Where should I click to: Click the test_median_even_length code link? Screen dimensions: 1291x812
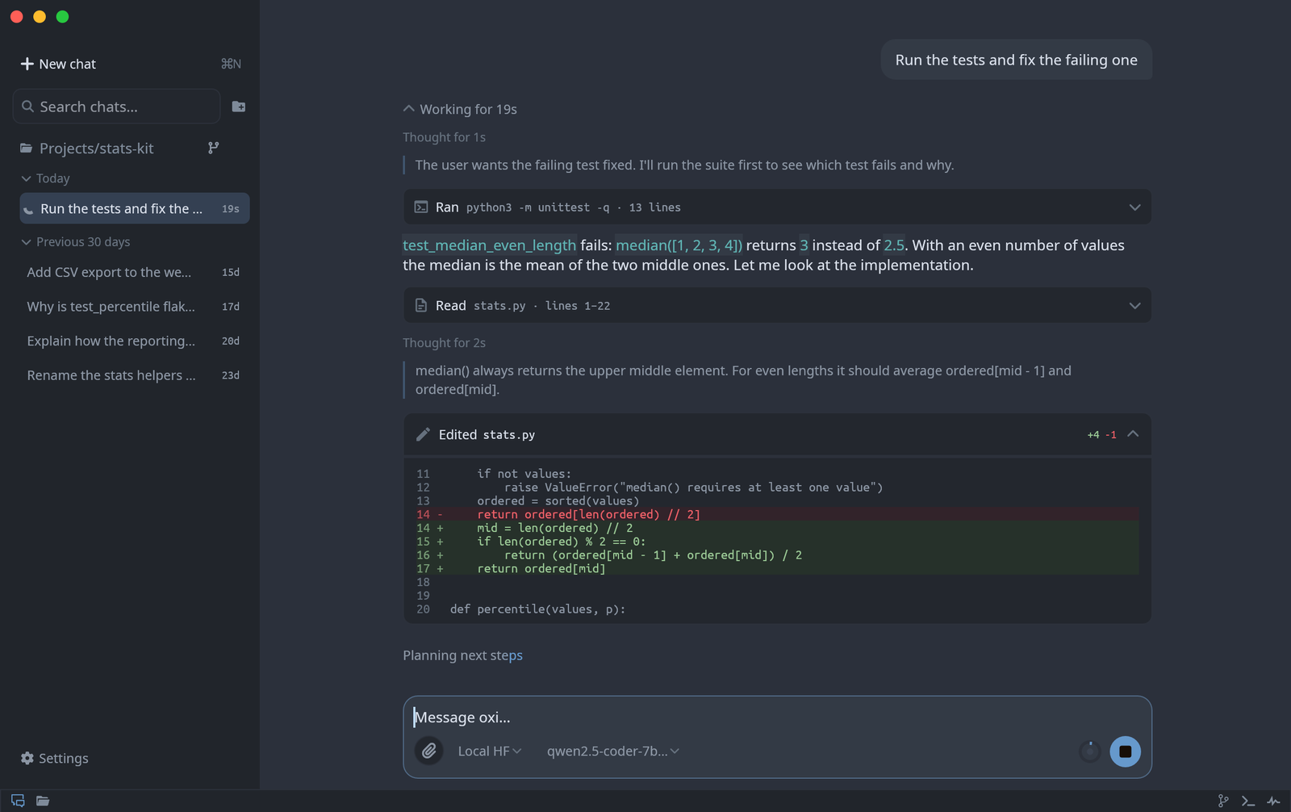(x=490, y=245)
